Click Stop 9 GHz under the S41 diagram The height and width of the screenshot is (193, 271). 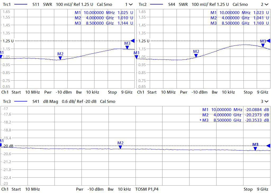click(256, 189)
